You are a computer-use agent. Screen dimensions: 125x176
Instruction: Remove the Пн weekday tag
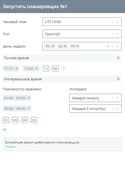click(x=53, y=46)
